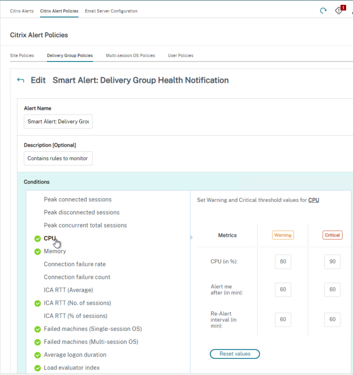Click the Reset values button
This screenshot has height=375, width=353.
point(235,354)
